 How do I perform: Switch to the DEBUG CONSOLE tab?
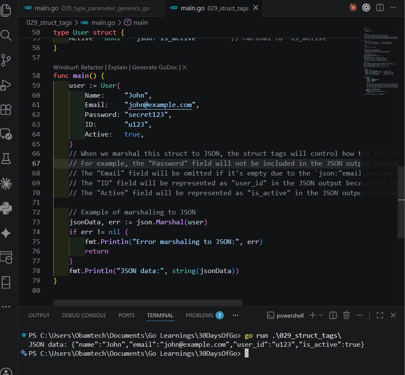[84, 315]
